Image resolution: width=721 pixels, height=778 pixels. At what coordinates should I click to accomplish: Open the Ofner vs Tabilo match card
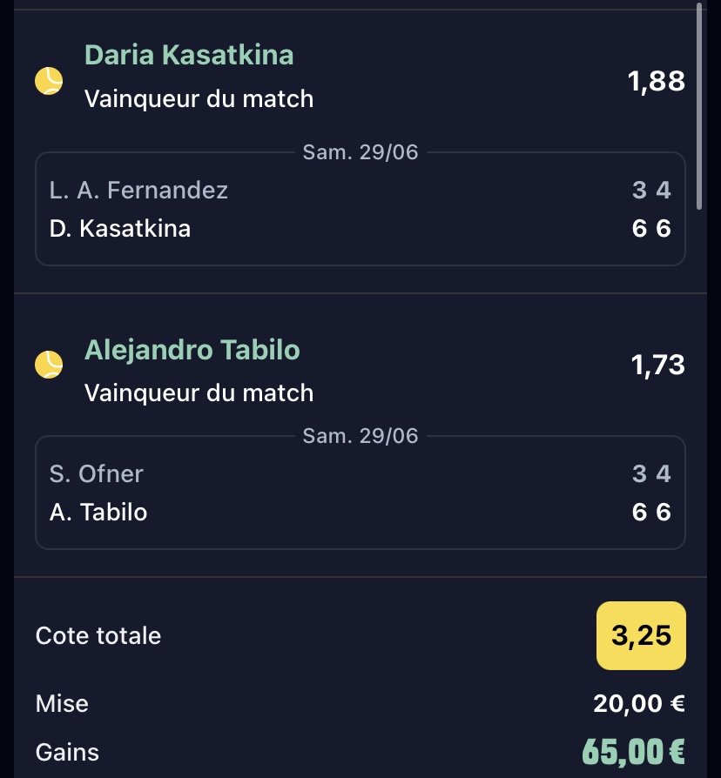[x=360, y=493]
